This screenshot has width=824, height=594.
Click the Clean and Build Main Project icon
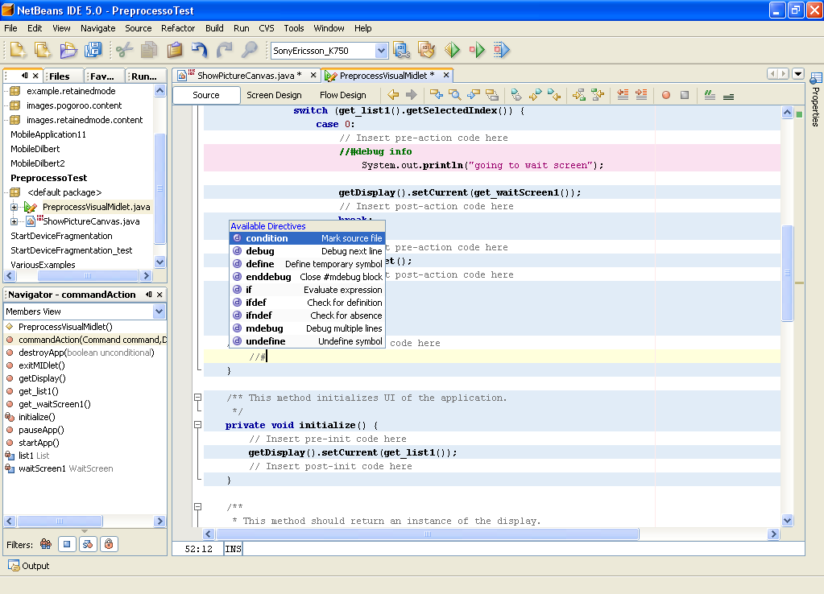pos(426,51)
